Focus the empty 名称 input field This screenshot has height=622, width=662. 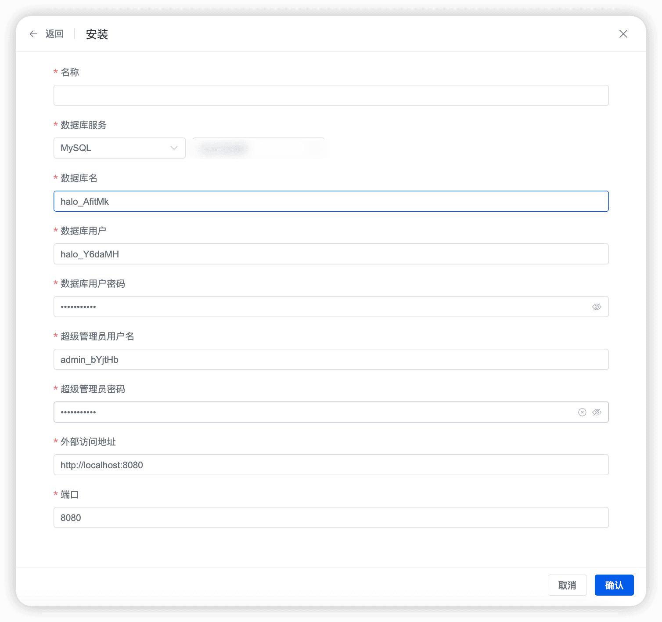pyautogui.click(x=331, y=95)
